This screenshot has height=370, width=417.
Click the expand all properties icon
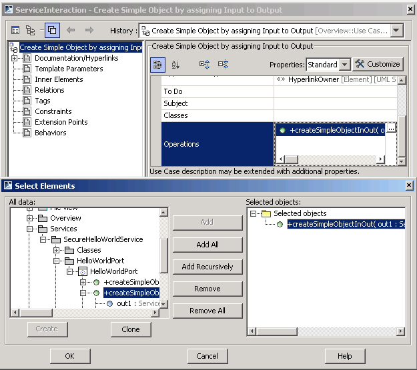pyautogui.click(x=205, y=65)
